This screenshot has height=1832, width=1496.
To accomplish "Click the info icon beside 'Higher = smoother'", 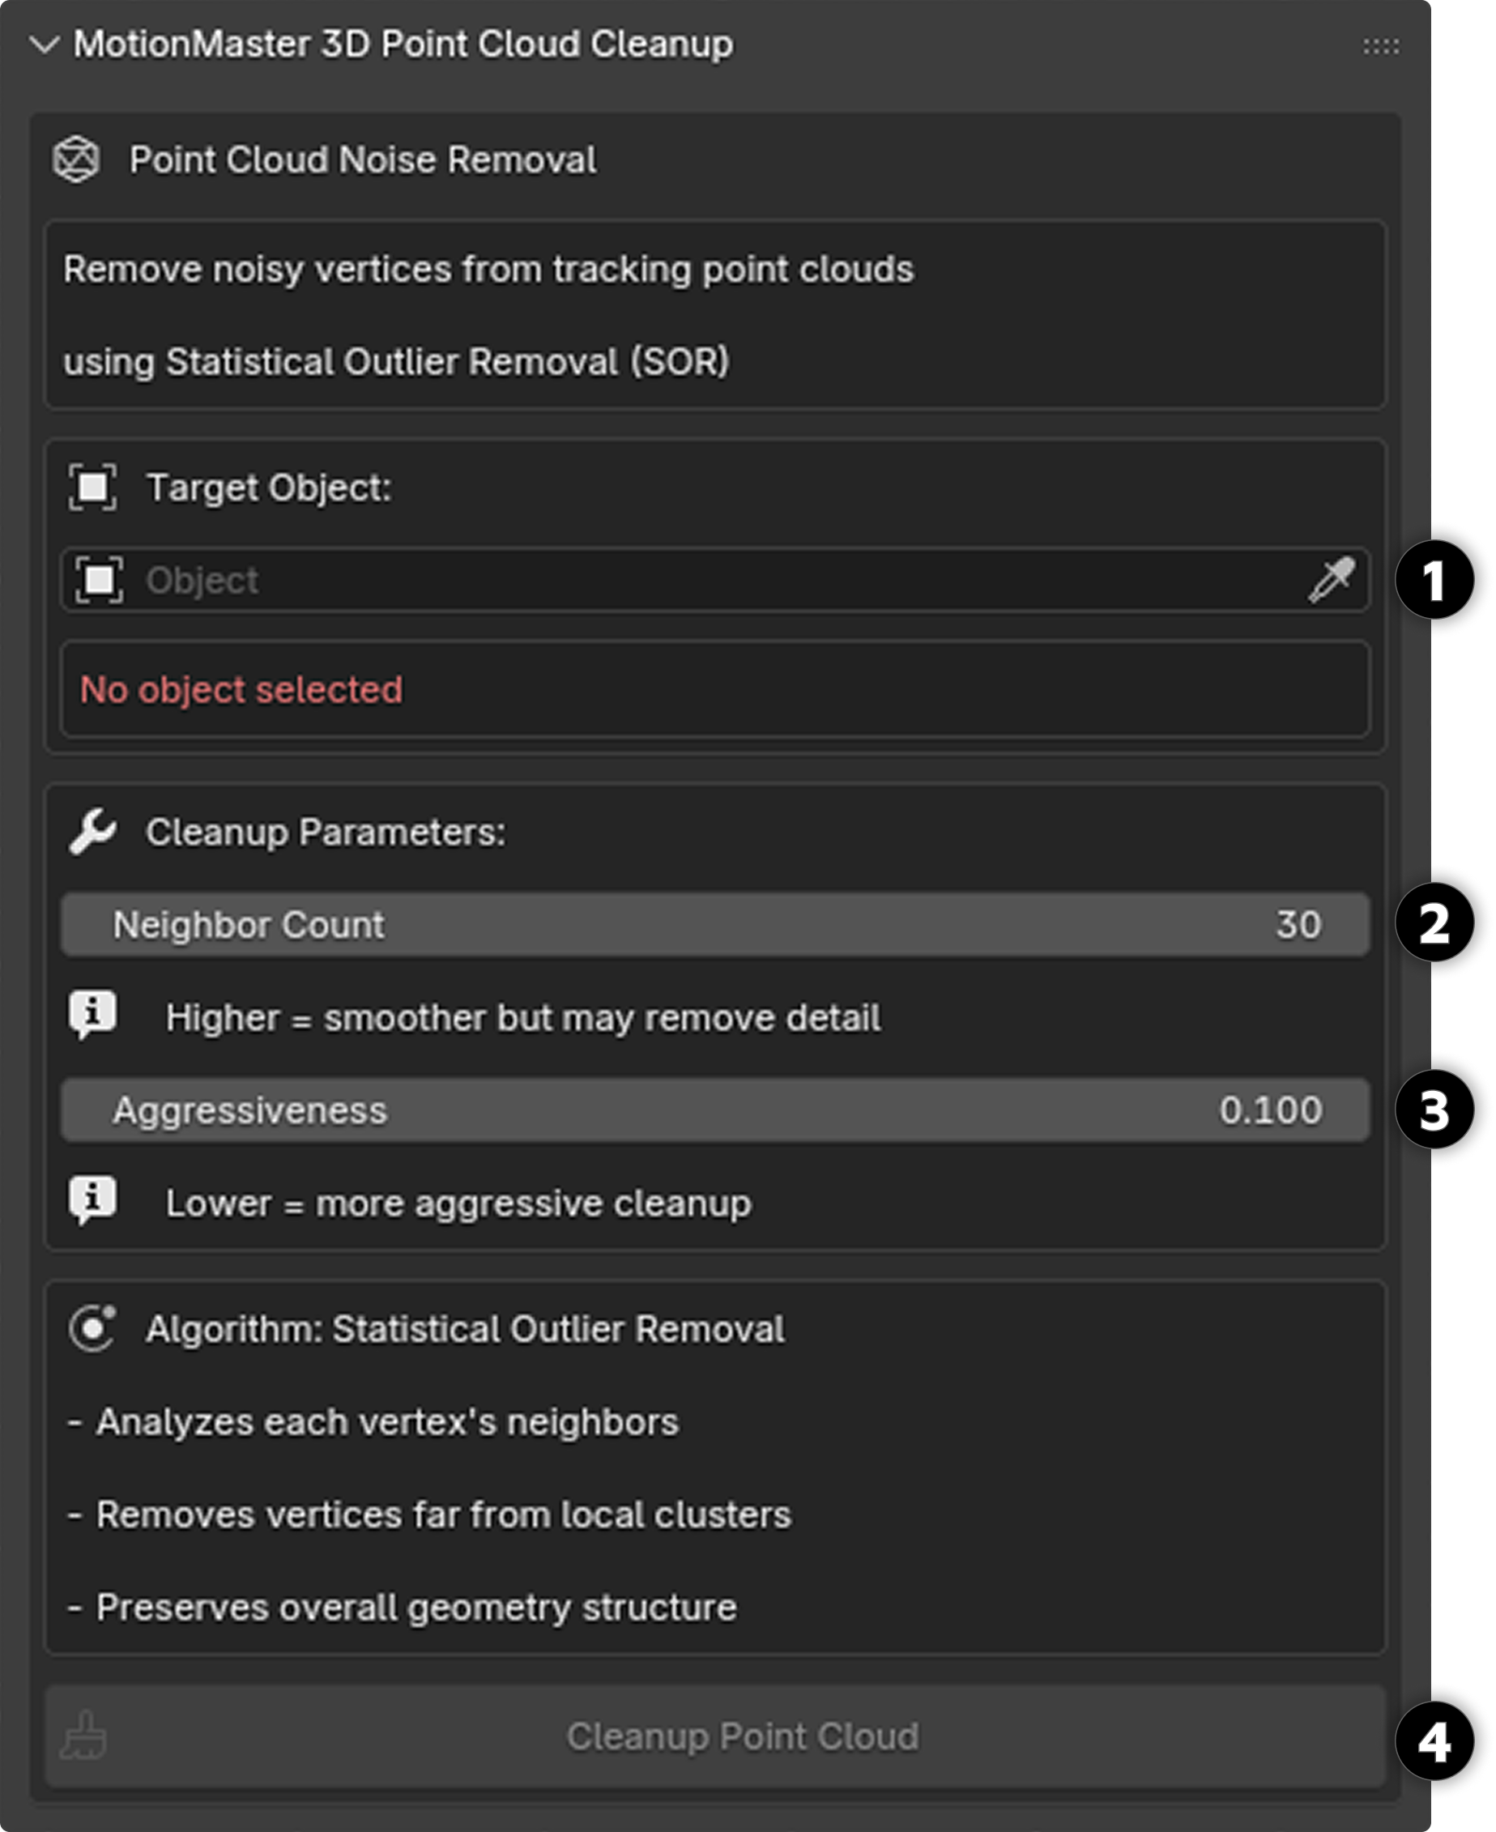I will pyautogui.click(x=92, y=1014).
